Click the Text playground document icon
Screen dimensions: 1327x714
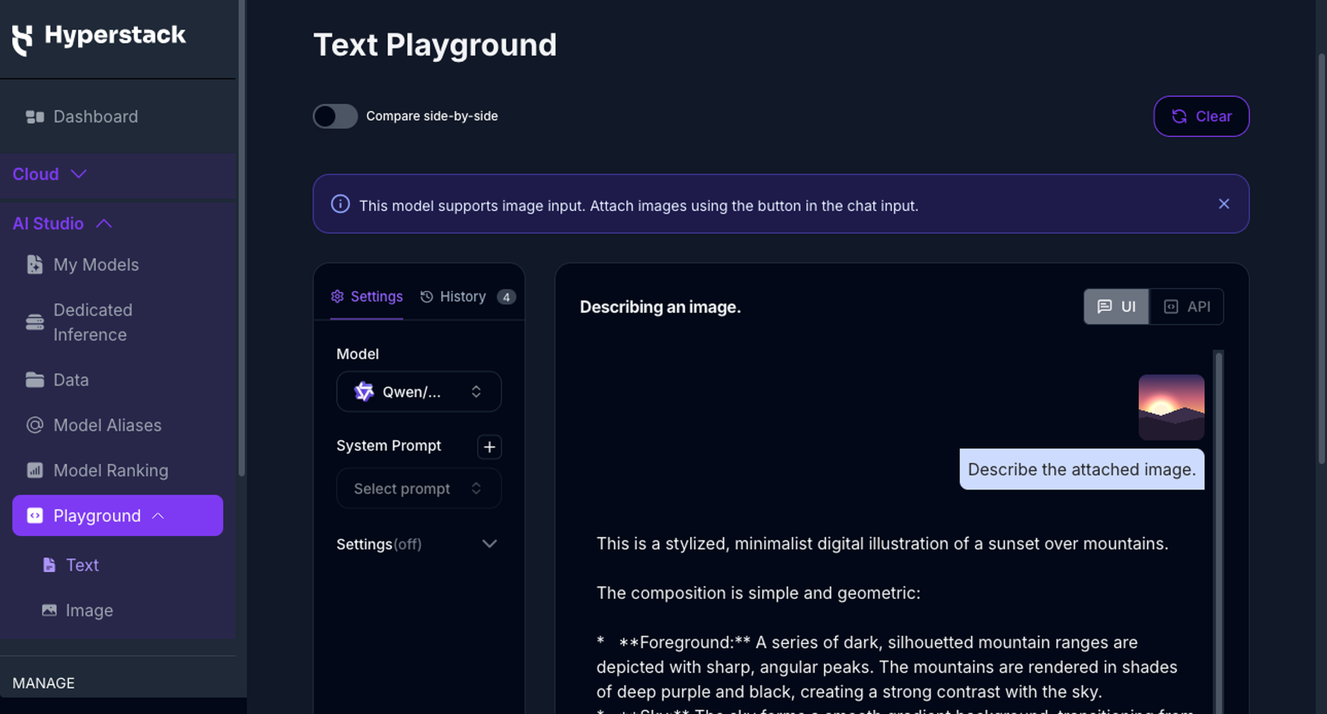pos(49,565)
